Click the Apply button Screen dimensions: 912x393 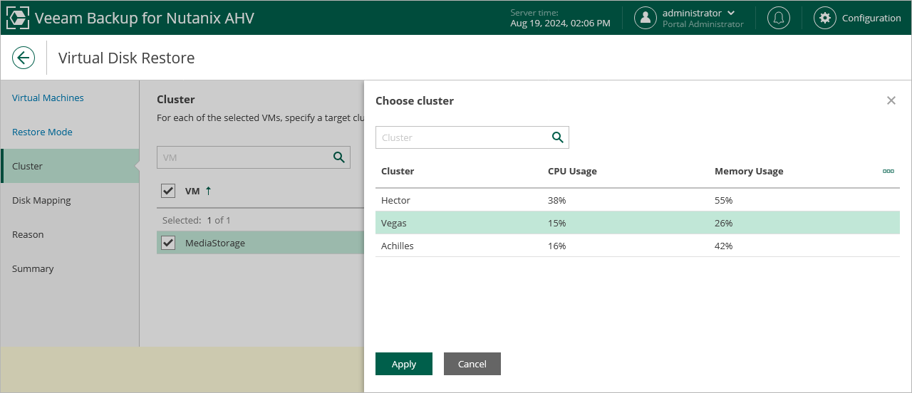click(x=403, y=364)
